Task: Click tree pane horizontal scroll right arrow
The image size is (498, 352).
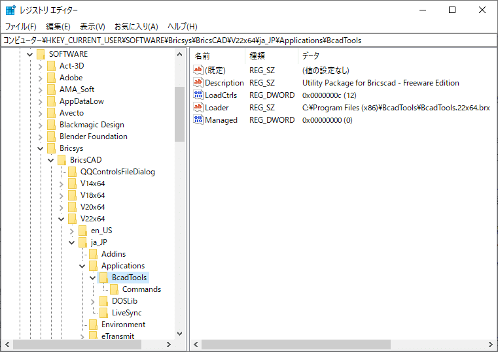Action: tap(169, 344)
